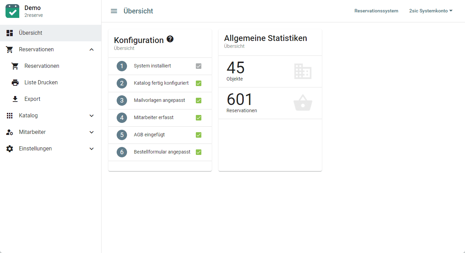Click the Reservationssystem link in header
465x253 pixels.
pos(376,11)
